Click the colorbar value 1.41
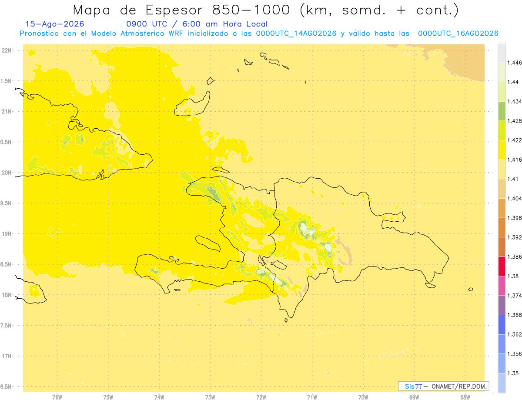Screen dimensions: 522x403 (x=513, y=179)
